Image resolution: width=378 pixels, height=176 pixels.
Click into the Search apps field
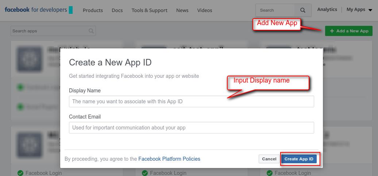tap(49, 31)
